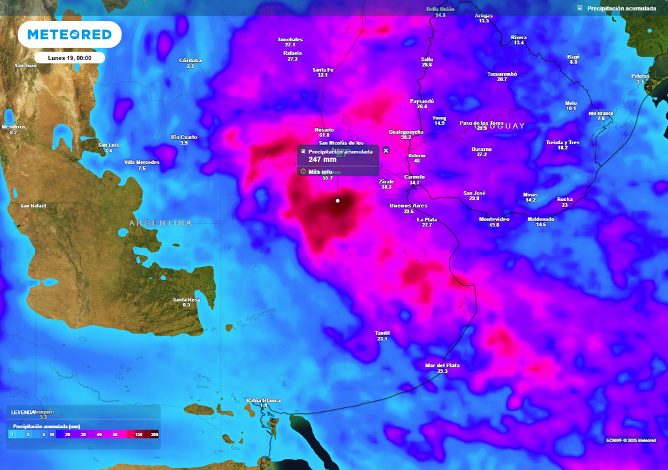This screenshot has width=668, height=470.
Task: Click the top-right precipitation layer icon
Action: pos(580,8)
